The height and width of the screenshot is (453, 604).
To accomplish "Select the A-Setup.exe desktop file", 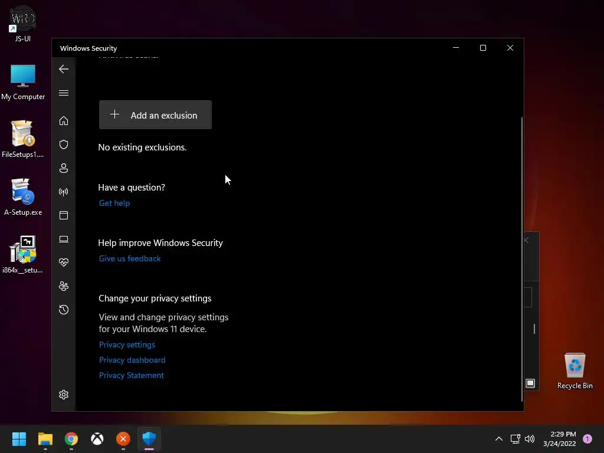I will pyautogui.click(x=23, y=197).
